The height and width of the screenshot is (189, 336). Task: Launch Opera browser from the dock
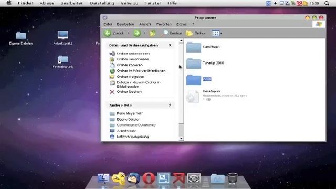pos(149,178)
